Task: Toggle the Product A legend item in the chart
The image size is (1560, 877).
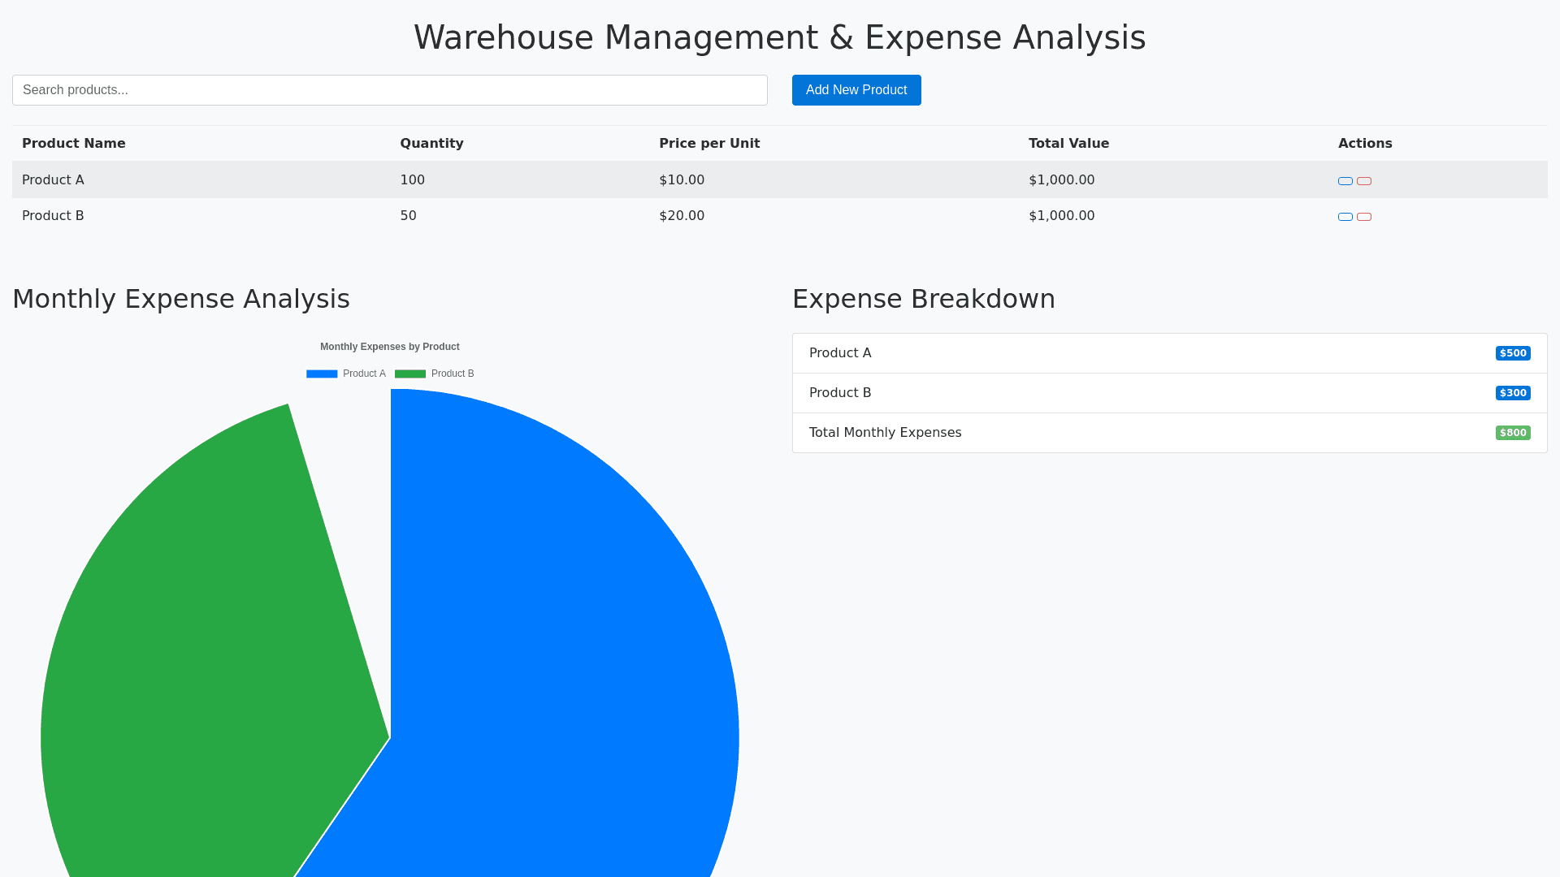Action: 364,374
